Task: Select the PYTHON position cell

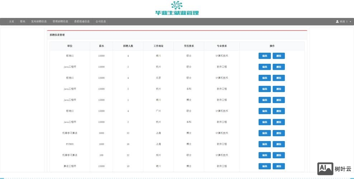Action: (70, 144)
